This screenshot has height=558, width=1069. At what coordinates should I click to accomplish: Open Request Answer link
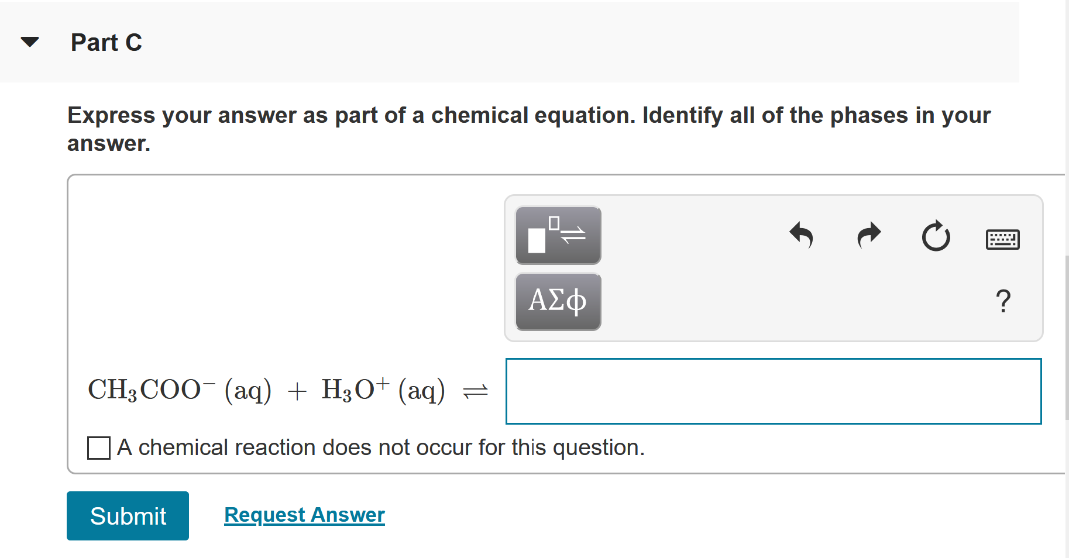pyautogui.click(x=304, y=514)
